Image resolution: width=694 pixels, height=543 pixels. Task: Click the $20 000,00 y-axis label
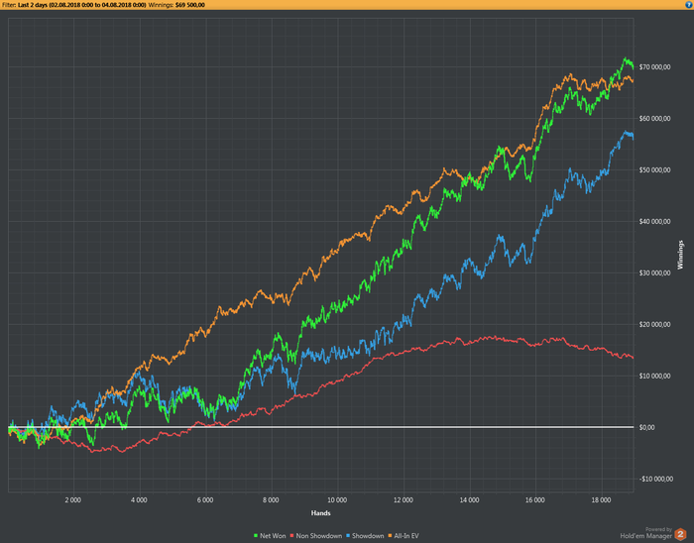[654, 325]
